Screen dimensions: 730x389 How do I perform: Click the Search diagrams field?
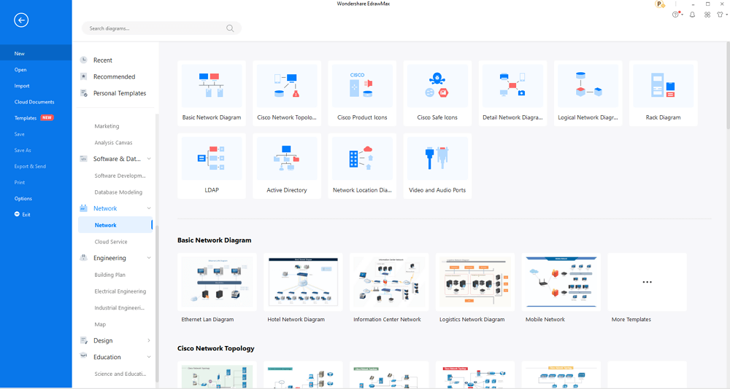pyautogui.click(x=161, y=28)
